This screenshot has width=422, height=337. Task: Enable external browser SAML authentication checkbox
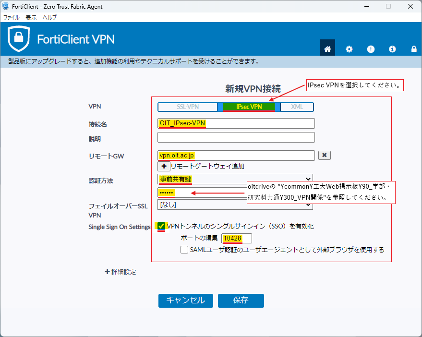tap(184, 250)
